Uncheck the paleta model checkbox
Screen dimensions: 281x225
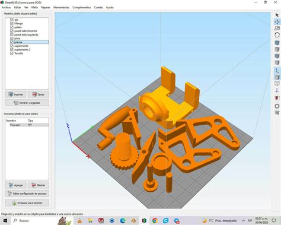12,27
